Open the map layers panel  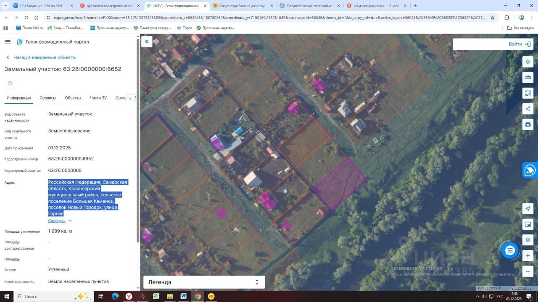coord(528,62)
